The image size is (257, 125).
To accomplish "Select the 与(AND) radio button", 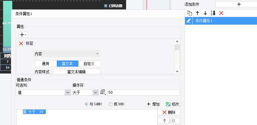I will (86, 104).
